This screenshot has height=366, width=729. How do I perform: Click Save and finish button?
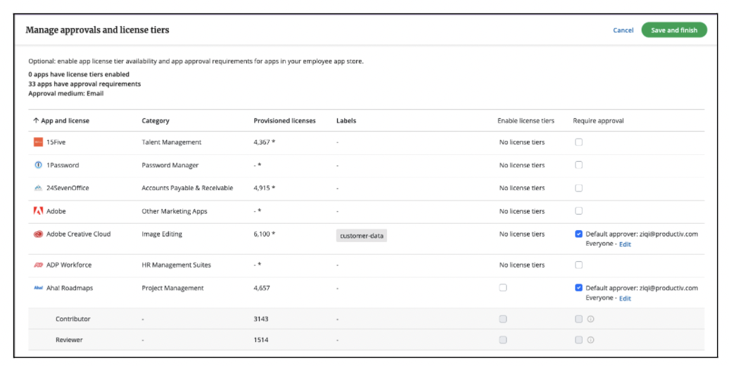point(673,30)
